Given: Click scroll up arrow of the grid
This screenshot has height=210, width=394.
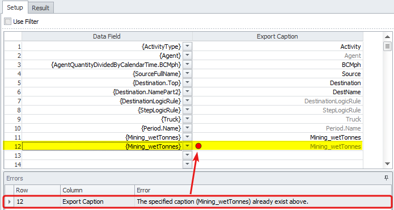Looking at the screenshot, I should click(x=387, y=37).
